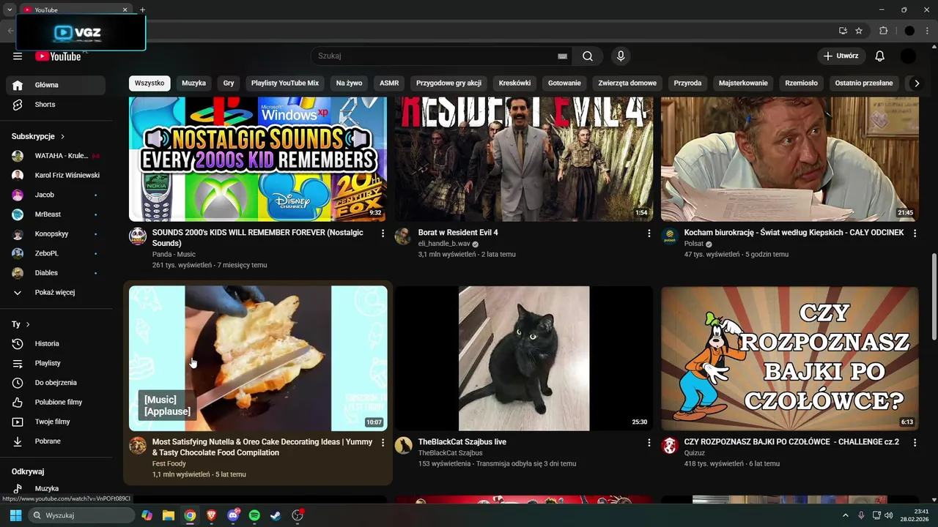Viewport: 938px width, 527px height.
Task: Open system volume control in tray
Action: coord(888,515)
